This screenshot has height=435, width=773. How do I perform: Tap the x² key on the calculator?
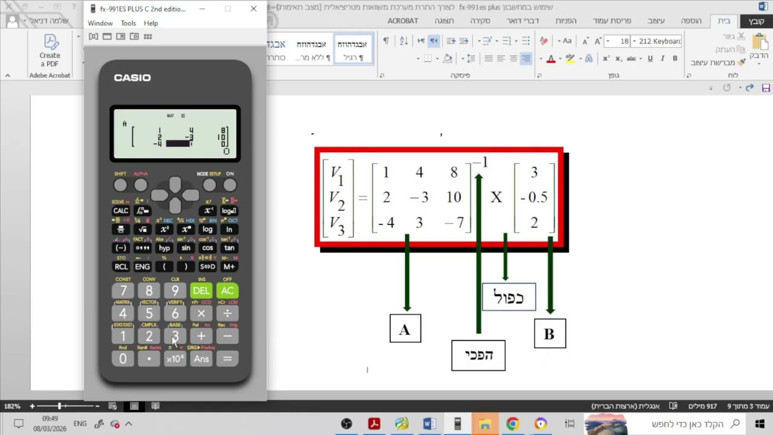(x=164, y=230)
